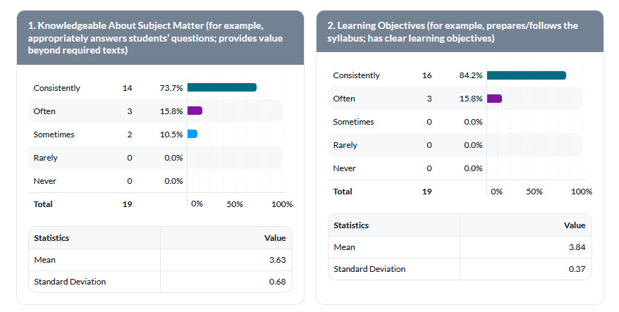Click the Value column header in question 2
The height and width of the screenshot is (312, 619).
(574, 225)
